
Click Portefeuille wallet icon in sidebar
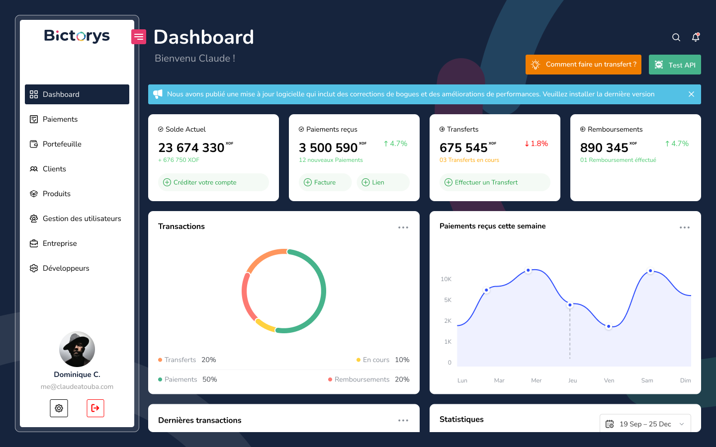click(34, 144)
